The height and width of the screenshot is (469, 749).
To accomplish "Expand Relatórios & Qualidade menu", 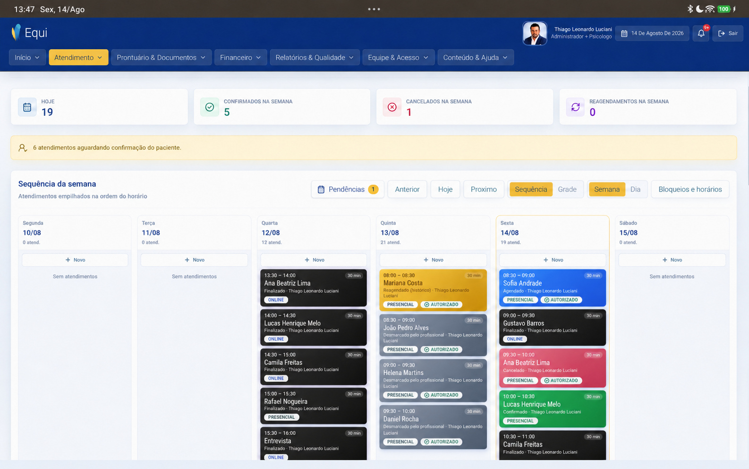I will [x=315, y=57].
